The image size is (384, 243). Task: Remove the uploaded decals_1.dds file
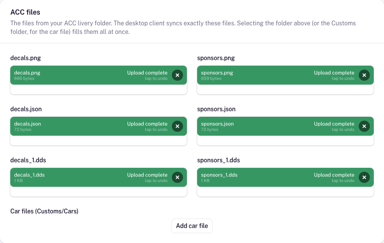pyautogui.click(x=177, y=177)
